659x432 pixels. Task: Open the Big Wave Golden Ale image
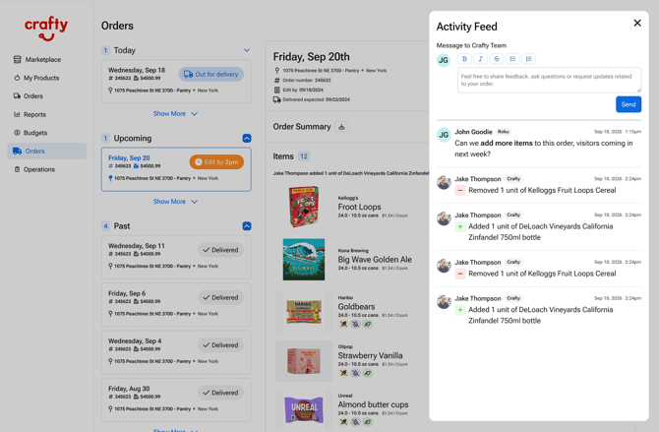[304, 260]
